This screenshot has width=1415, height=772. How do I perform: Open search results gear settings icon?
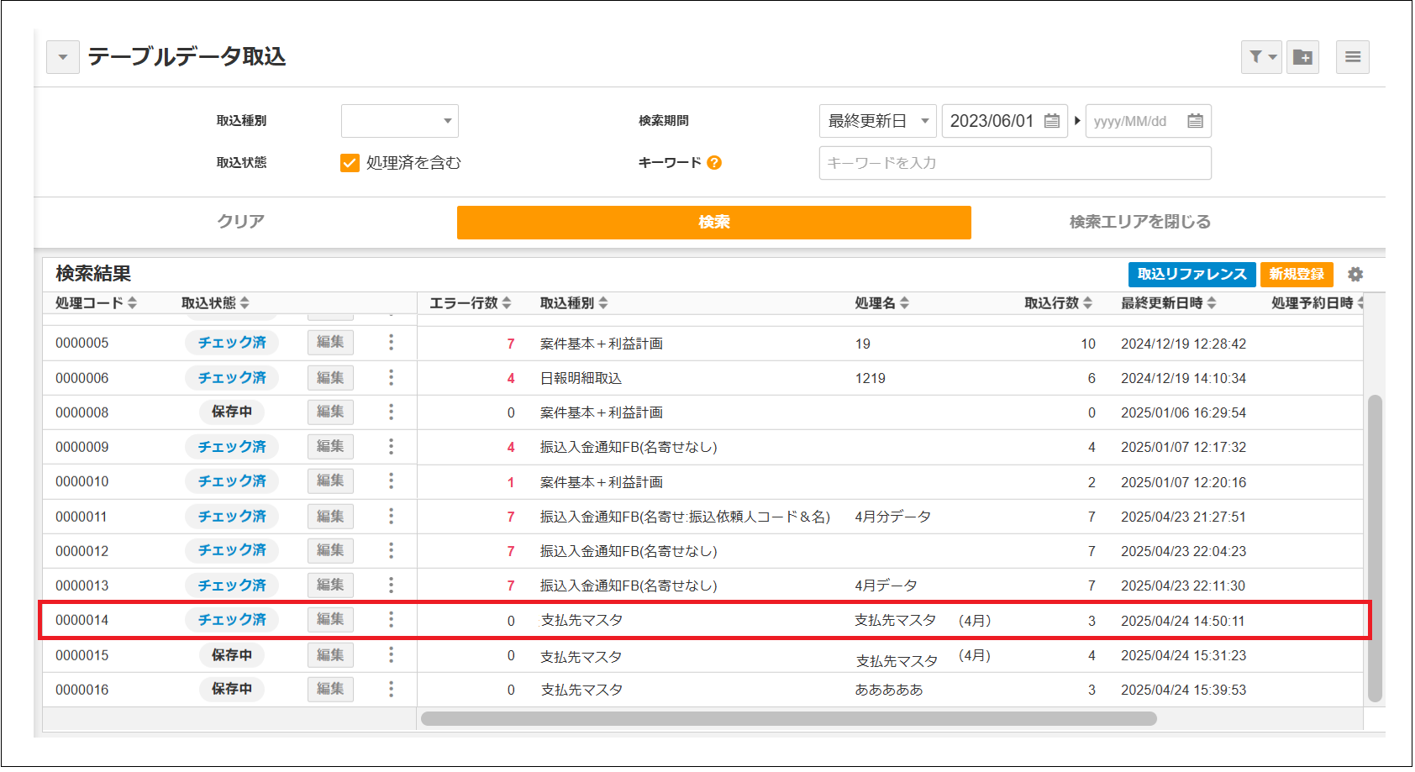coord(1355,275)
